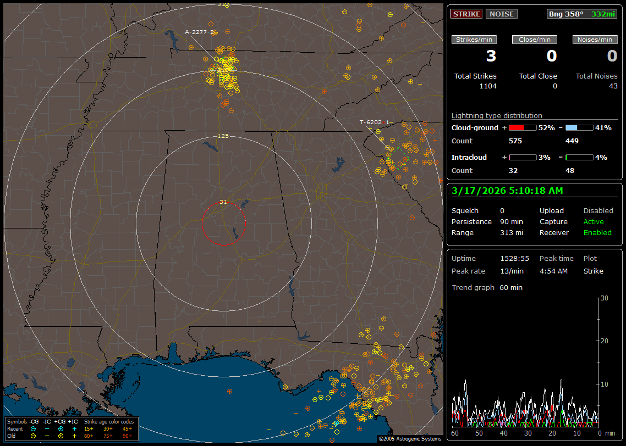Click the Bng 358° bearing readout
This screenshot has height=446, width=626.
tap(566, 14)
